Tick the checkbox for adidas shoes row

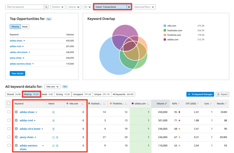coord(9,112)
